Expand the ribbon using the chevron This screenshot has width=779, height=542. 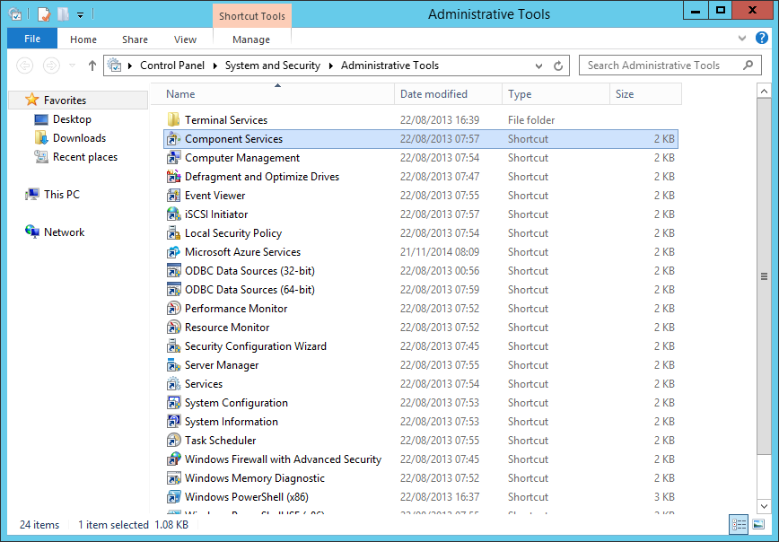tap(741, 39)
